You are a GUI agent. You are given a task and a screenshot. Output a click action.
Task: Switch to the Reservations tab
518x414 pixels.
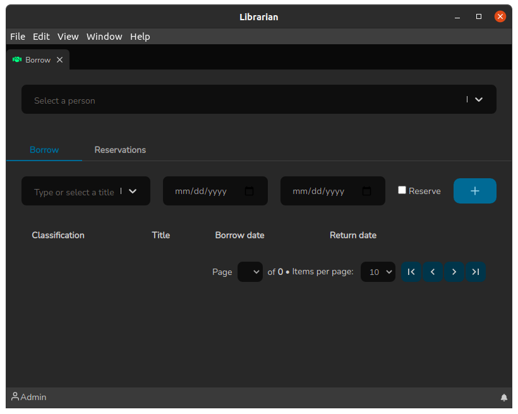click(x=120, y=150)
